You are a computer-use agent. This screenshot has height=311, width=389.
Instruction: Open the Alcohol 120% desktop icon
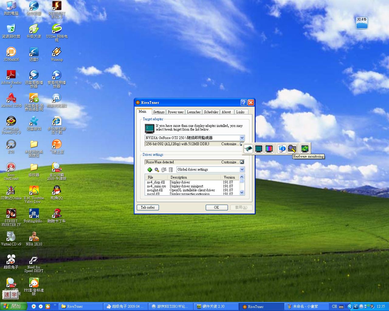[11, 100]
